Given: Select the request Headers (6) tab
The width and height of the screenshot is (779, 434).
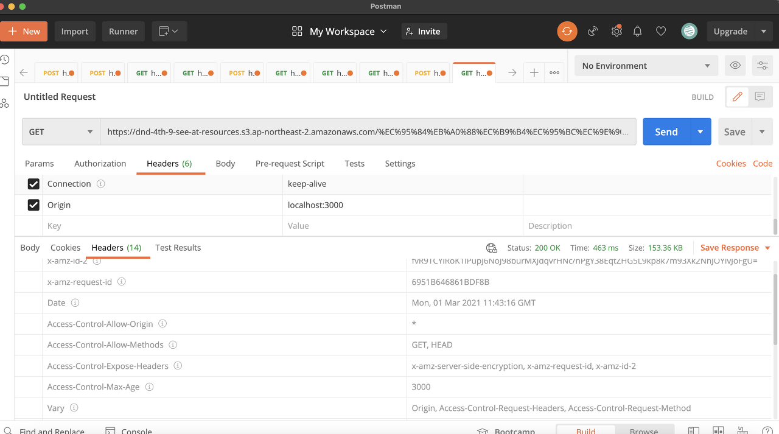Looking at the screenshot, I should pos(169,164).
